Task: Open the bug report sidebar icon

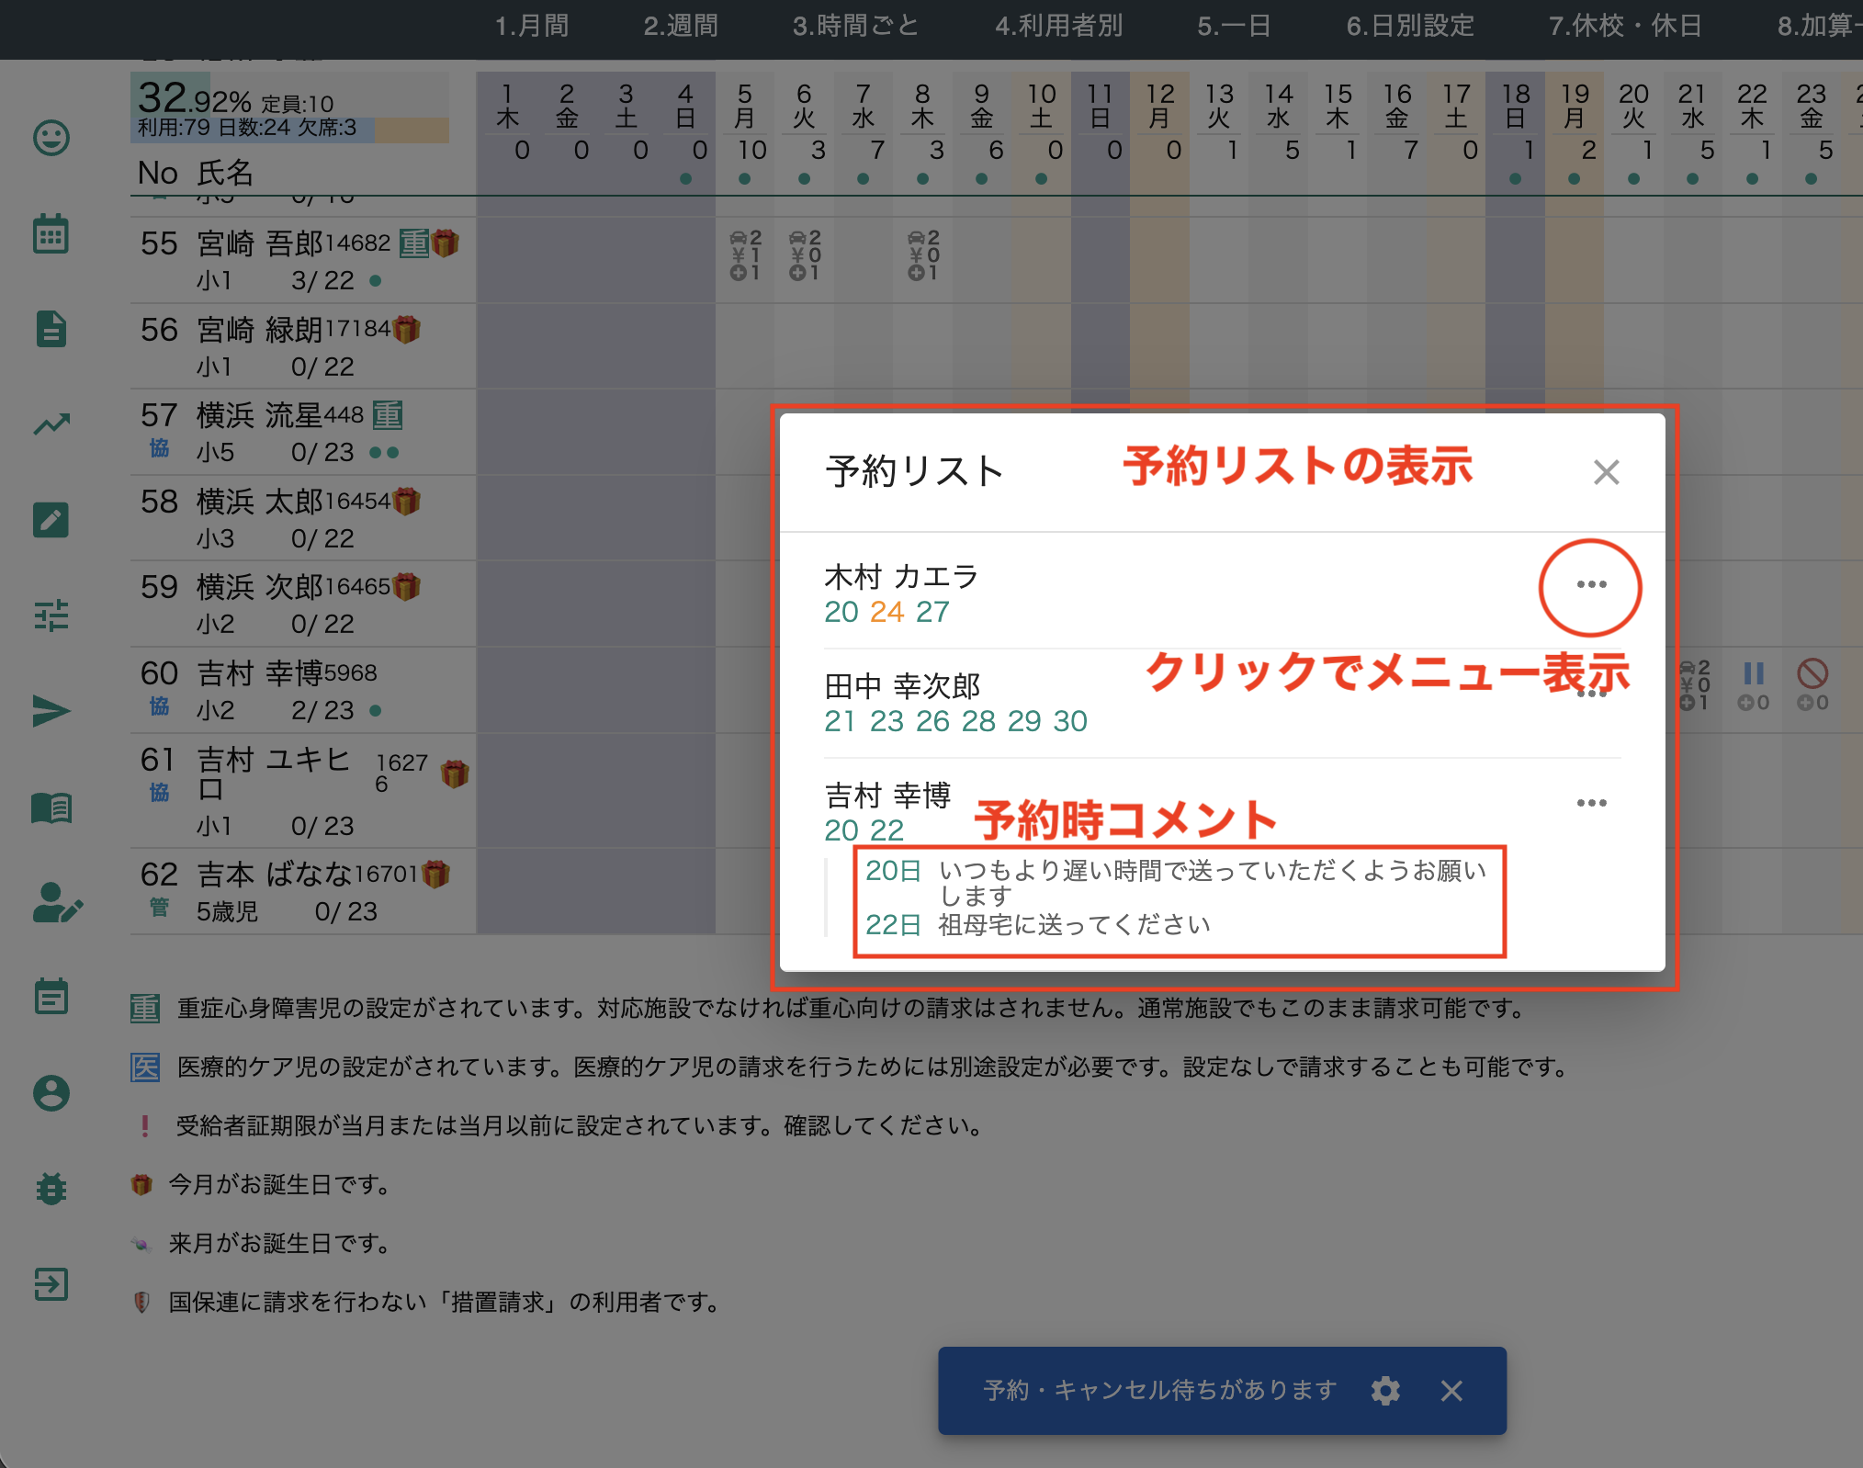Action: (x=51, y=1189)
